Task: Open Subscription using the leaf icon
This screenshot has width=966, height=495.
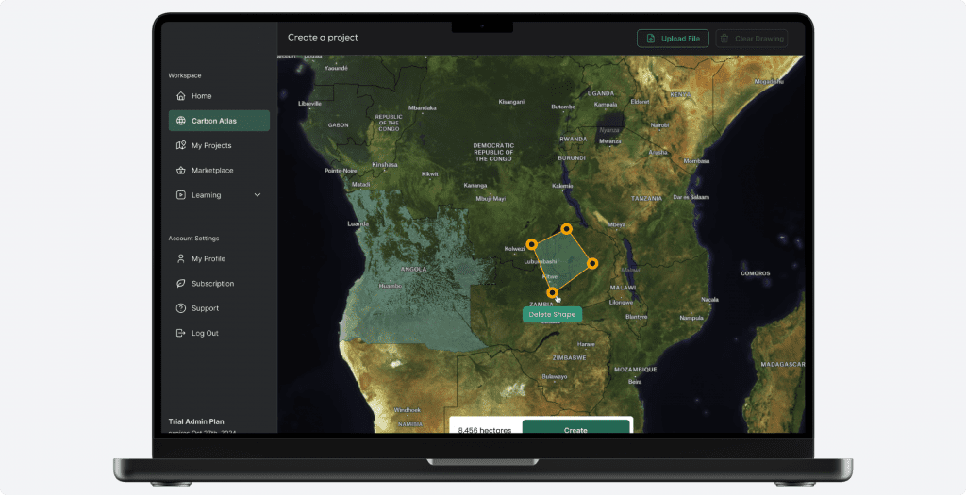Action: 180,284
